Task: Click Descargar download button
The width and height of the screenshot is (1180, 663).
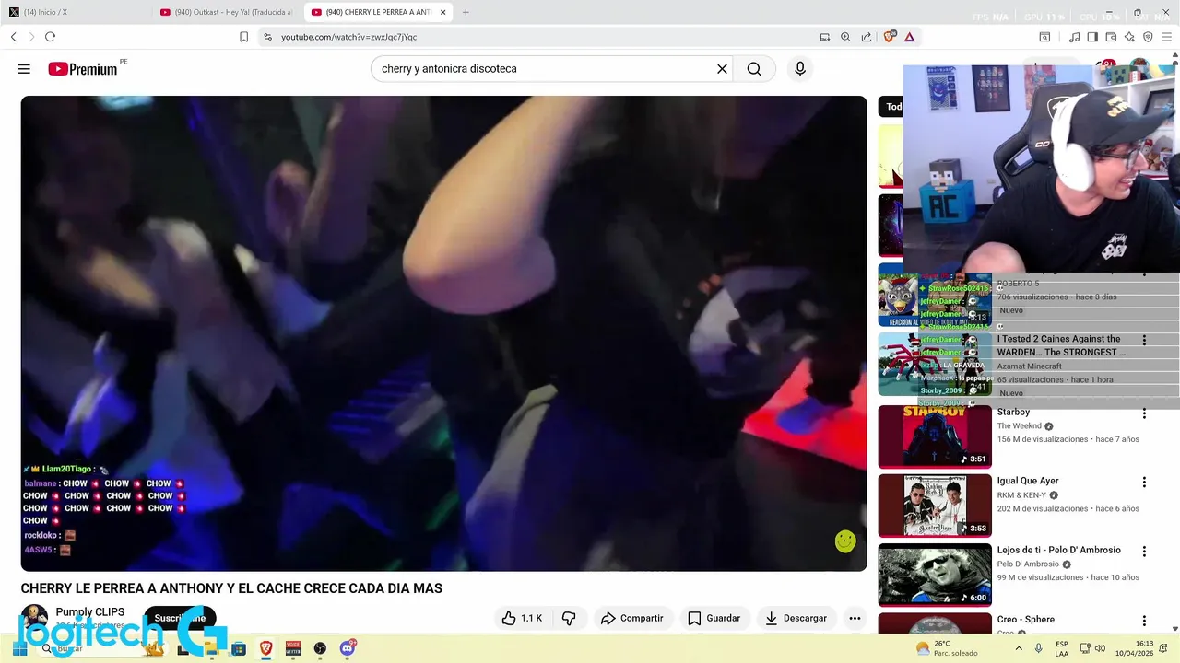Action: (x=796, y=618)
